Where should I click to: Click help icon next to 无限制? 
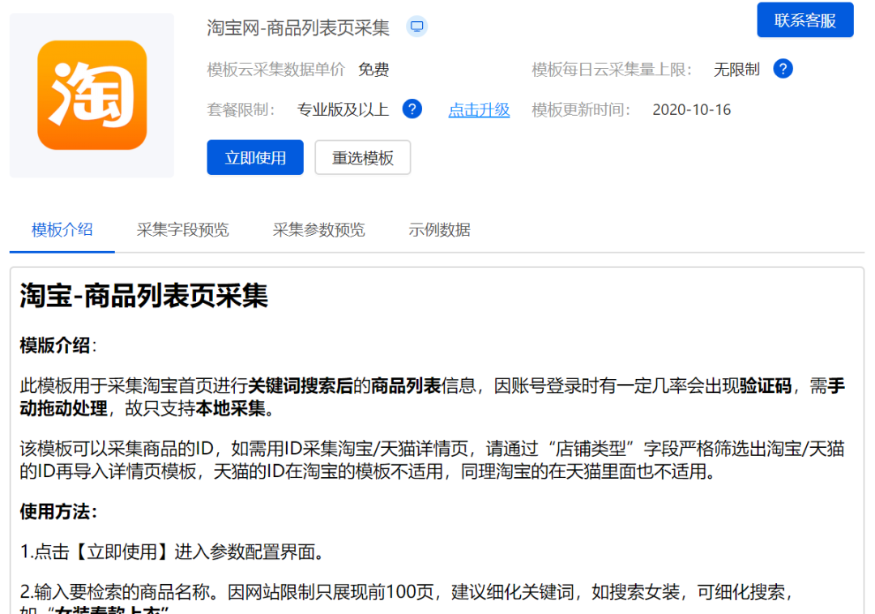[783, 69]
